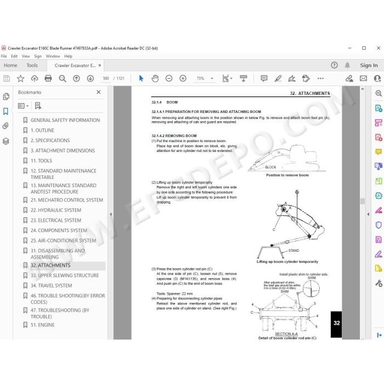This screenshot has height=384, width=384.
Task: Open right-pane search magnifier tool
Action: pyautogui.click(x=379, y=93)
